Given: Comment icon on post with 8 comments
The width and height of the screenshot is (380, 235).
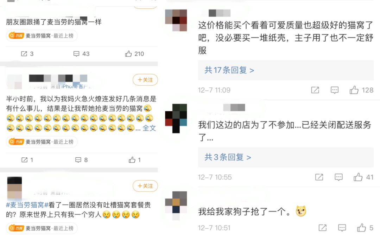Looking at the screenshot, I should 81,160.
